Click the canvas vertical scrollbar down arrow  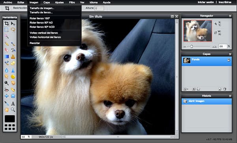pyautogui.click(x=177, y=133)
